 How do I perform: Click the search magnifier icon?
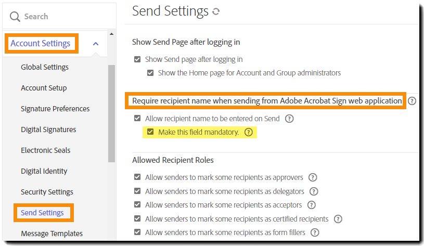15,17
